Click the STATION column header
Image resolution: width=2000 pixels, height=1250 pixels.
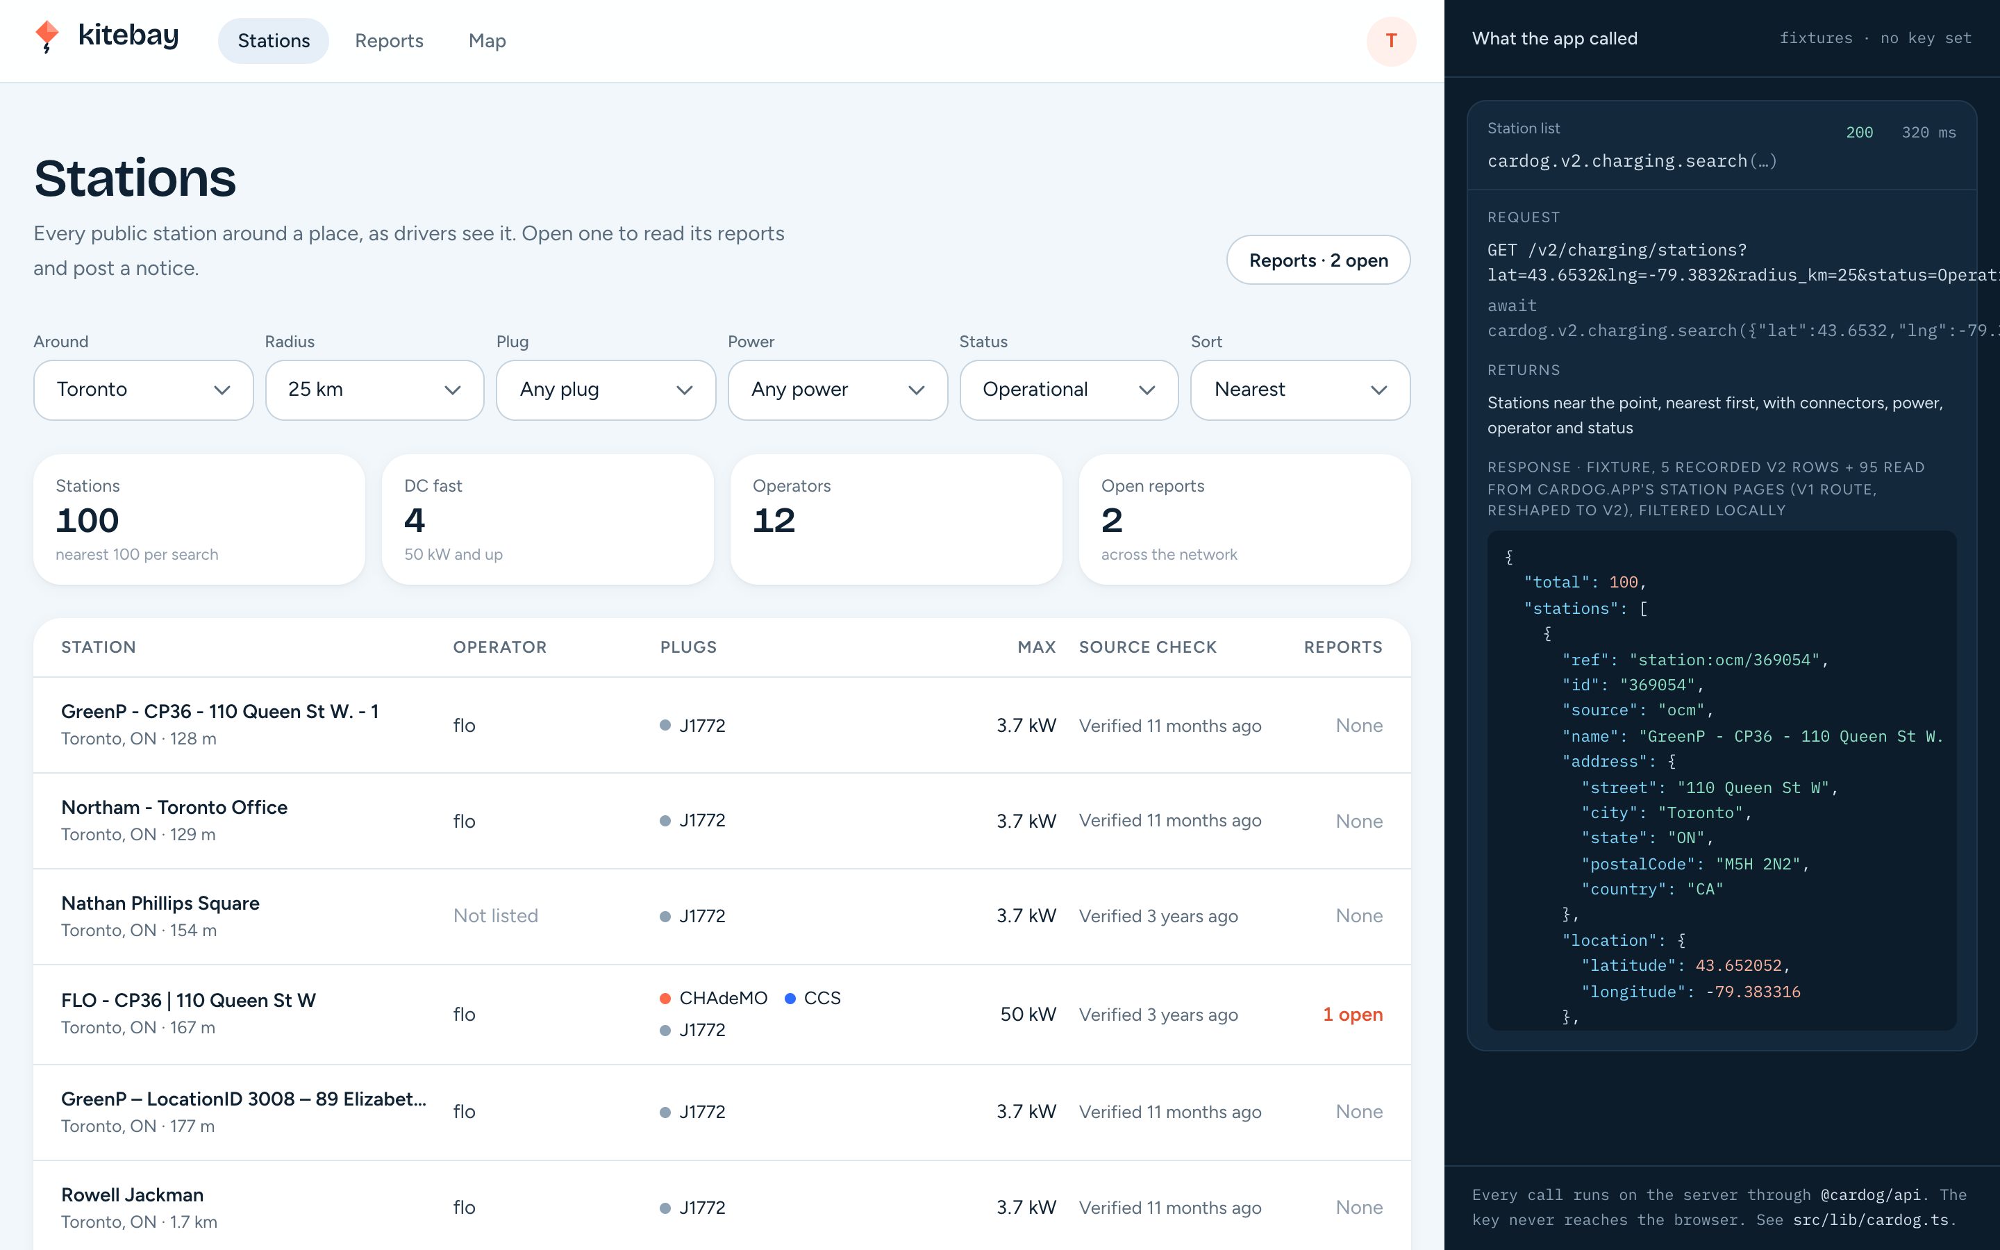[99, 647]
